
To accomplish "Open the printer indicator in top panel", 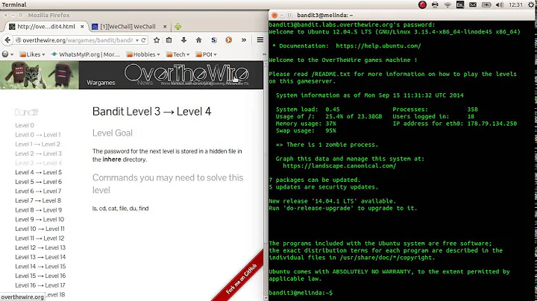I will coord(435,4).
